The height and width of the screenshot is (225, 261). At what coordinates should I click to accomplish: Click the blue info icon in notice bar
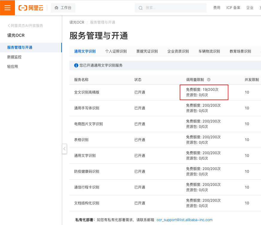pos(76,65)
